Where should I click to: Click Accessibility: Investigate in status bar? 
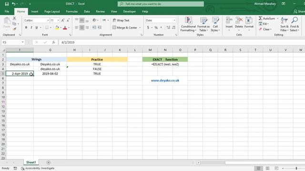point(38,168)
